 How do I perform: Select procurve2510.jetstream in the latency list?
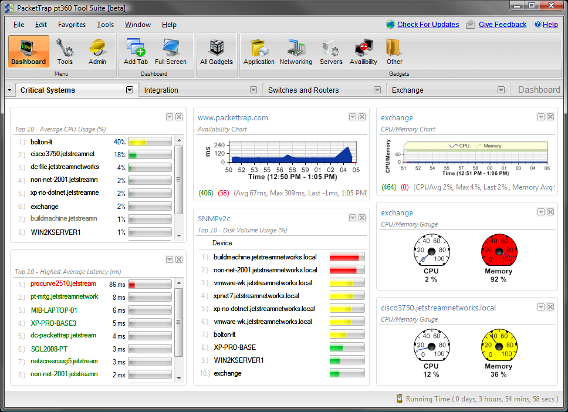(x=63, y=283)
